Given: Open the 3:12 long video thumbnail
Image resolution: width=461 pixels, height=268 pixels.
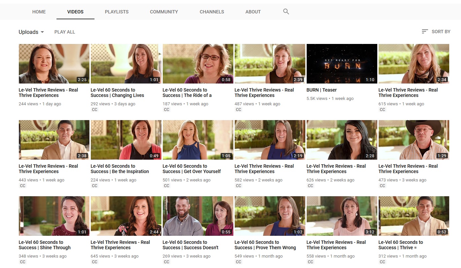Looking at the screenshot, I should pos(342,216).
